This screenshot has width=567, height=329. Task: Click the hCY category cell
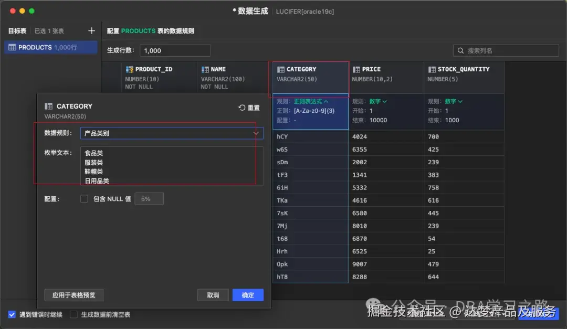click(x=311, y=136)
